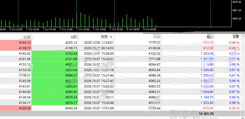
Task: Click the green 4101.99 cell
Action: pyautogui.click(x=71, y=59)
